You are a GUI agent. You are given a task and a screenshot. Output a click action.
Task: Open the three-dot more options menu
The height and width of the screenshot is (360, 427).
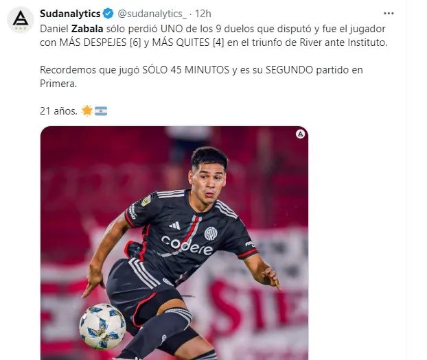(389, 13)
